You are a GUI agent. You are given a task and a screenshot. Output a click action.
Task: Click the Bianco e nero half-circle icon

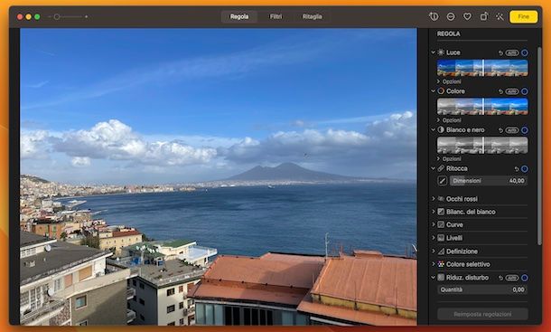[x=441, y=130]
